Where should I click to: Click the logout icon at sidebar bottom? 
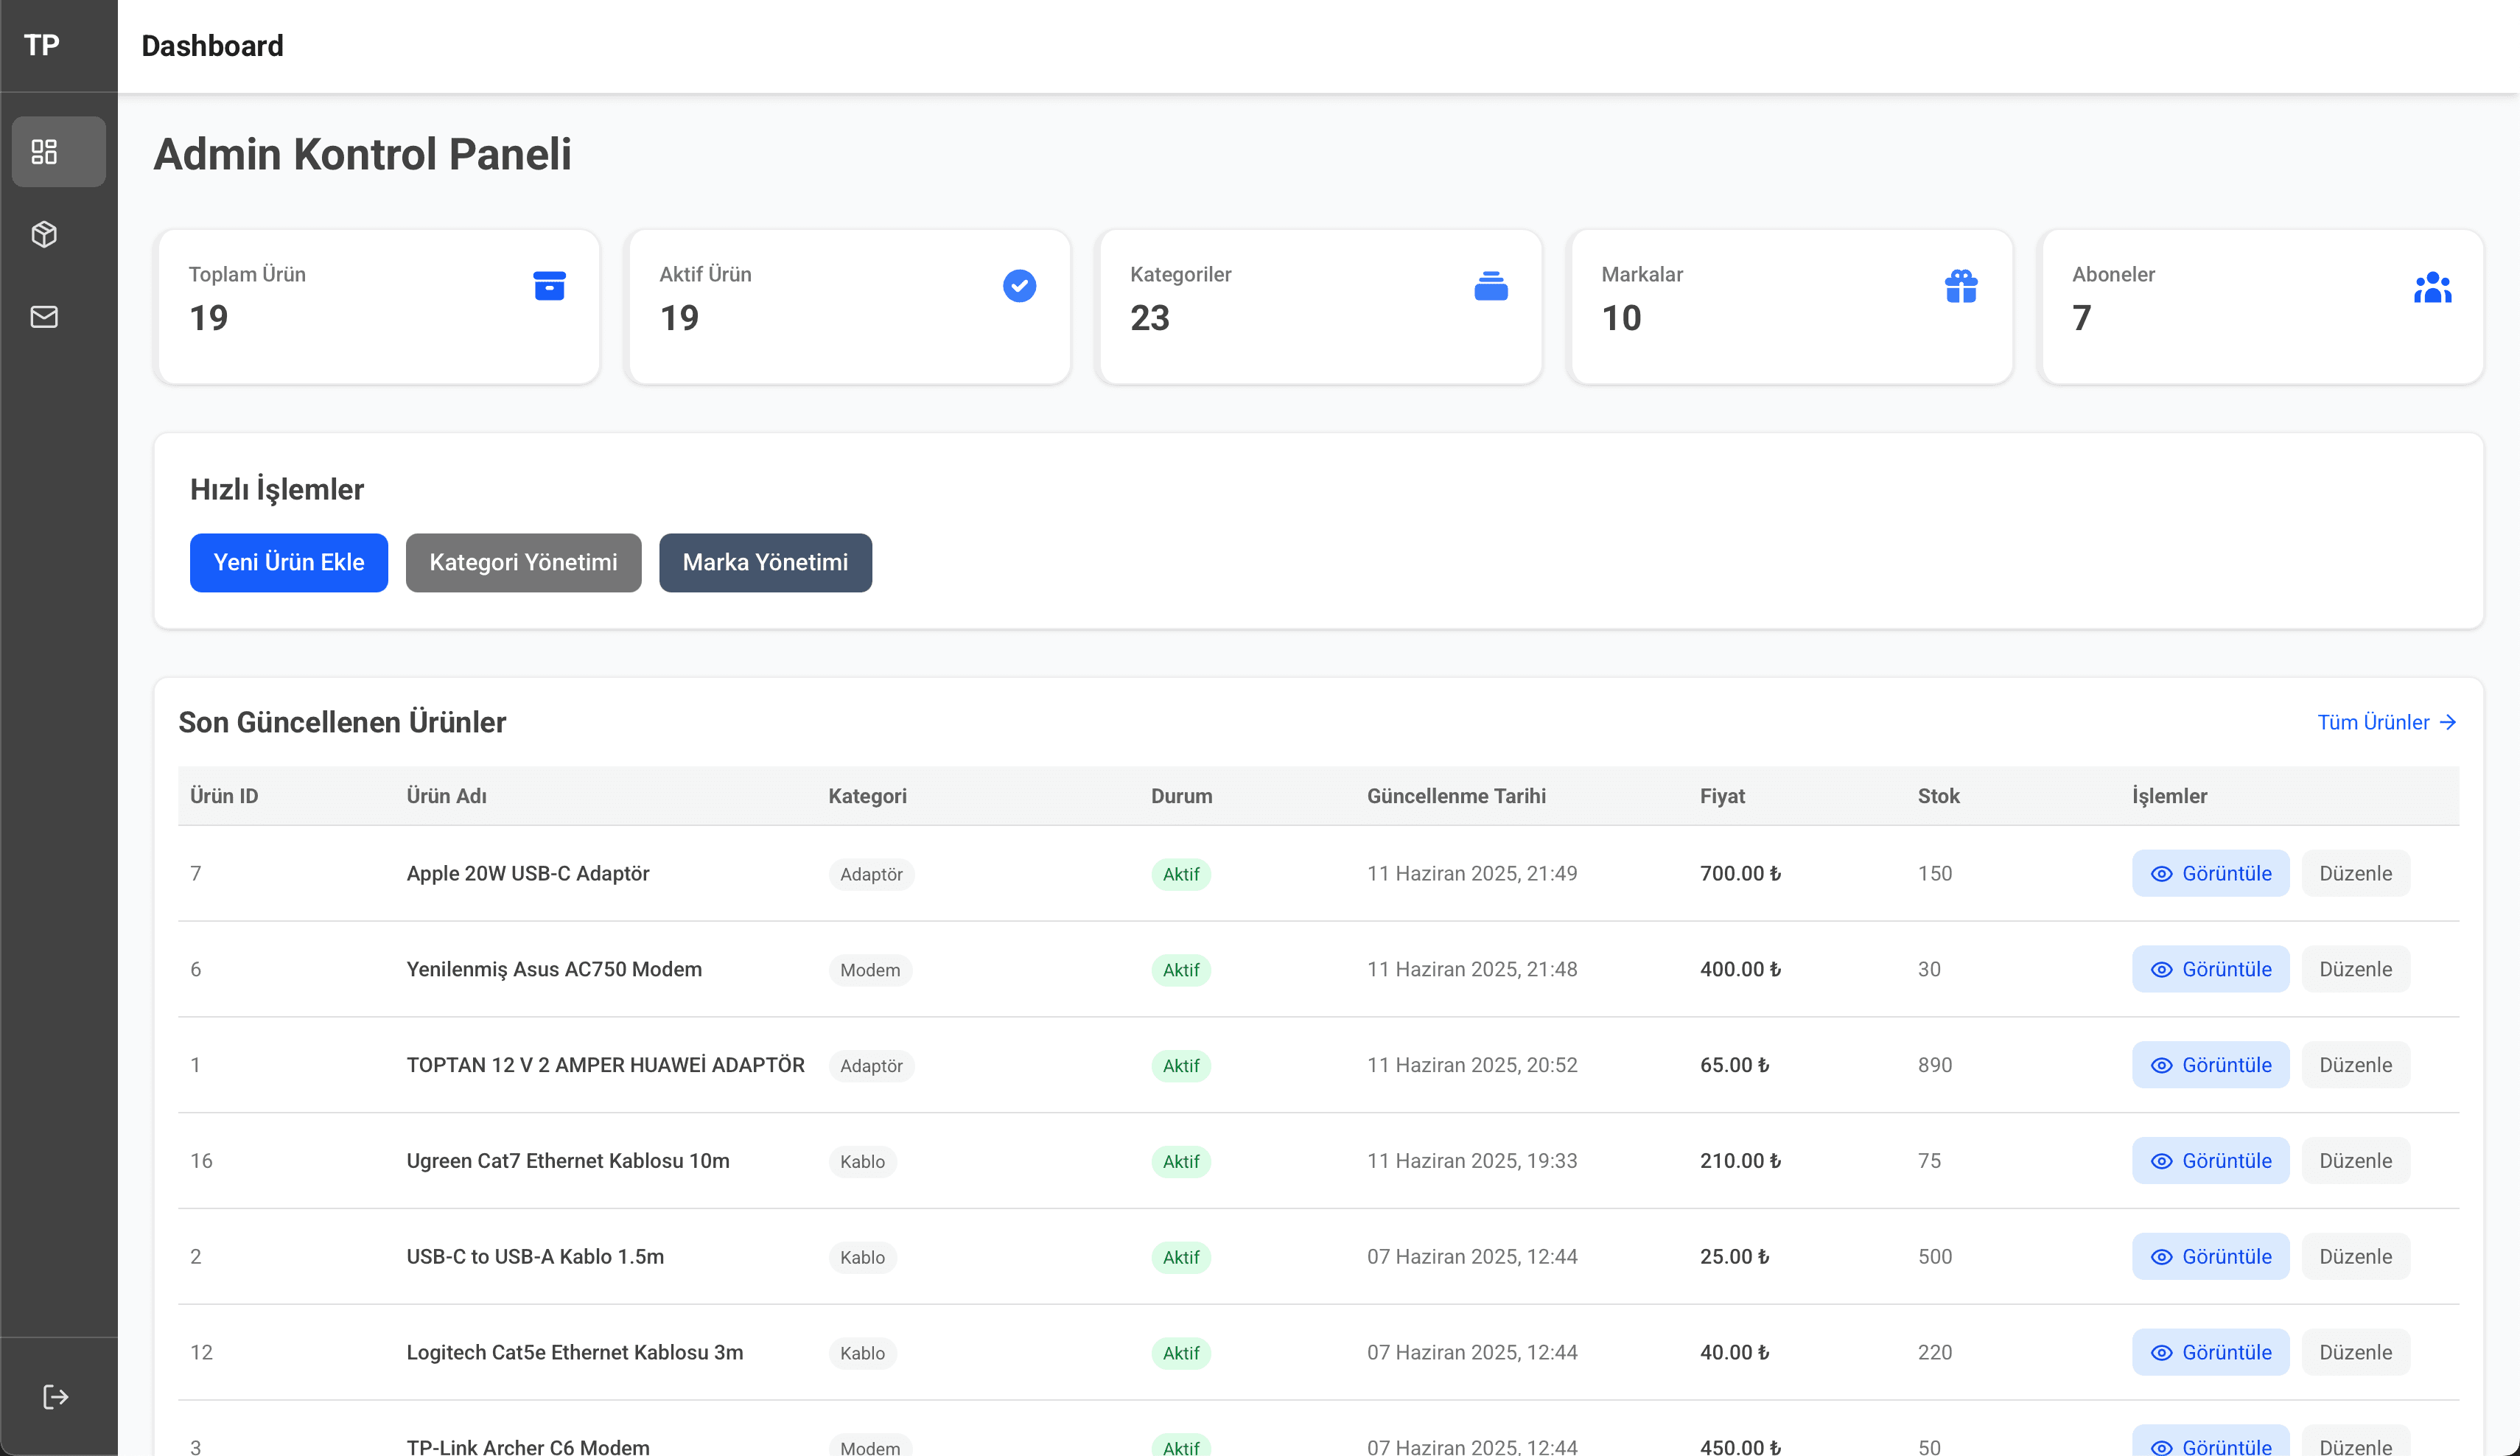click(56, 1397)
